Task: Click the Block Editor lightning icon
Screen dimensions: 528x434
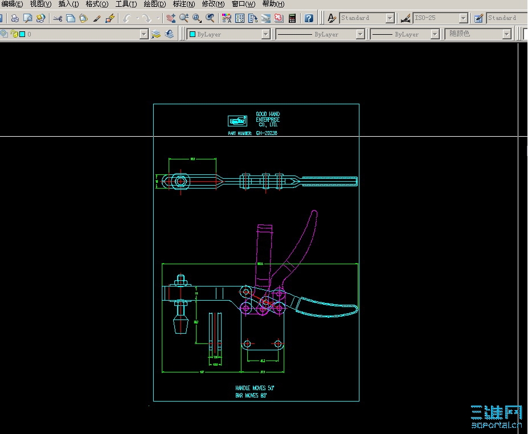Action: click(x=110, y=18)
